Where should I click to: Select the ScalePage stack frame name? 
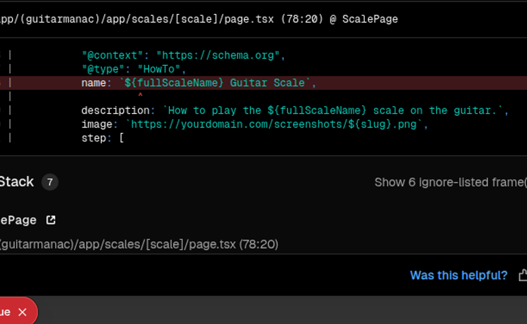coord(18,220)
